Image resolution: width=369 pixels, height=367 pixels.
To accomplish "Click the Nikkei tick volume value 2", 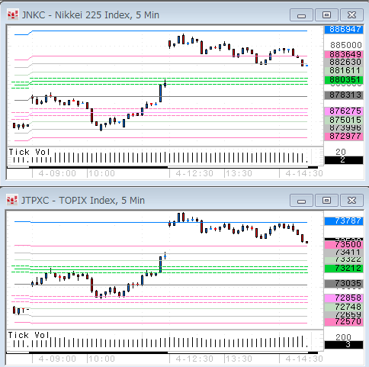I will pos(344,160).
